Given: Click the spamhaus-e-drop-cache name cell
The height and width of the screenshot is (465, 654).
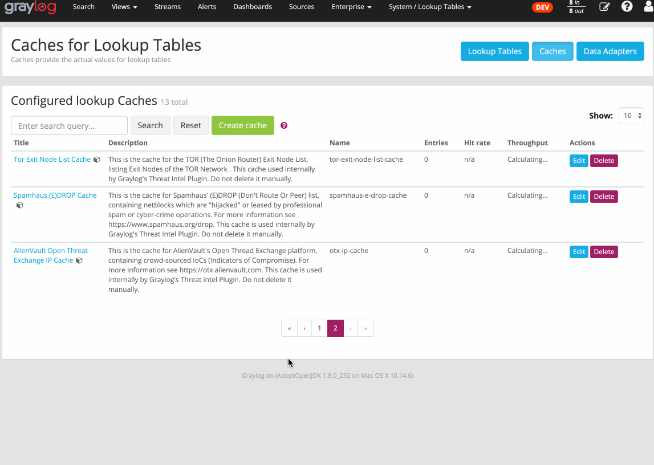Looking at the screenshot, I should coord(368,195).
